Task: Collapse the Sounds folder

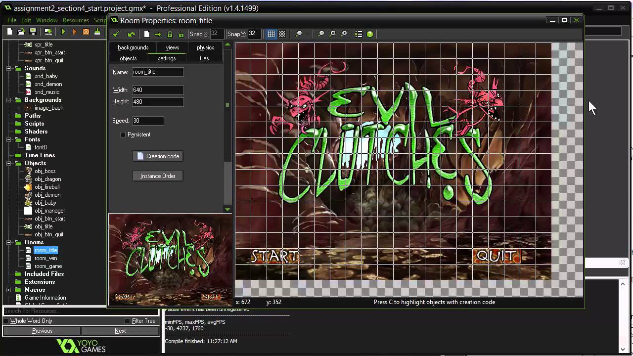Action: pos(9,68)
